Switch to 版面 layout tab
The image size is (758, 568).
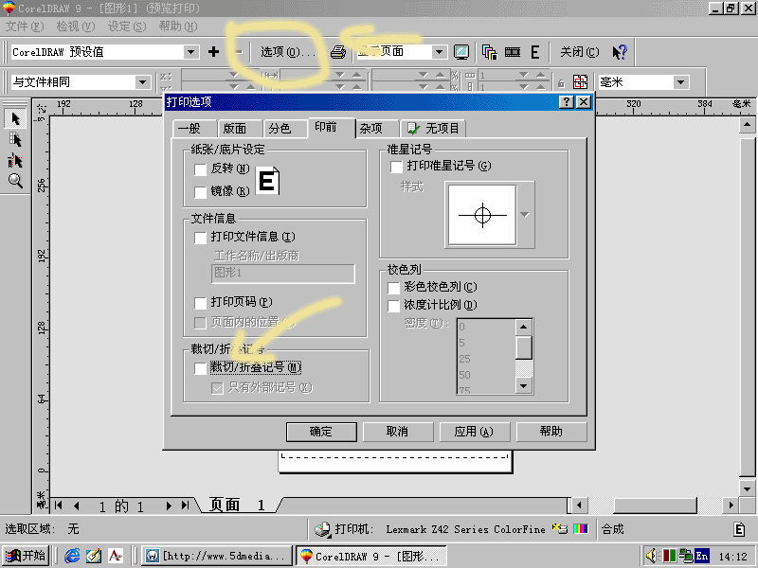[x=240, y=129]
